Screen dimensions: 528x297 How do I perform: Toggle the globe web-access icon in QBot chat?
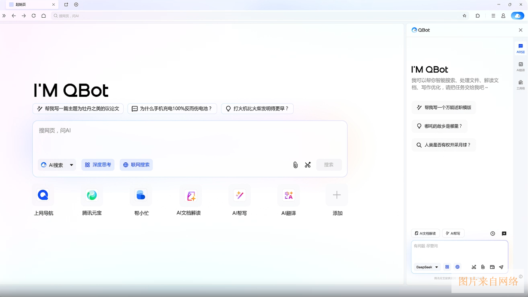click(457, 267)
